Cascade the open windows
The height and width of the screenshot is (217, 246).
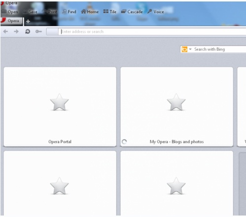pos(132,12)
